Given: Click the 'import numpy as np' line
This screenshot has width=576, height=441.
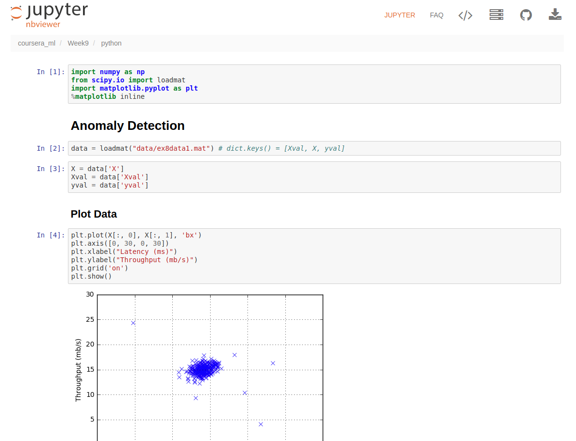Looking at the screenshot, I should tap(108, 72).
